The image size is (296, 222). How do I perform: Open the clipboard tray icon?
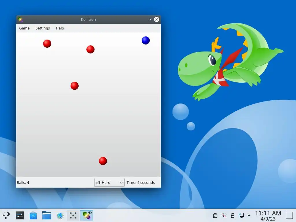215,215
